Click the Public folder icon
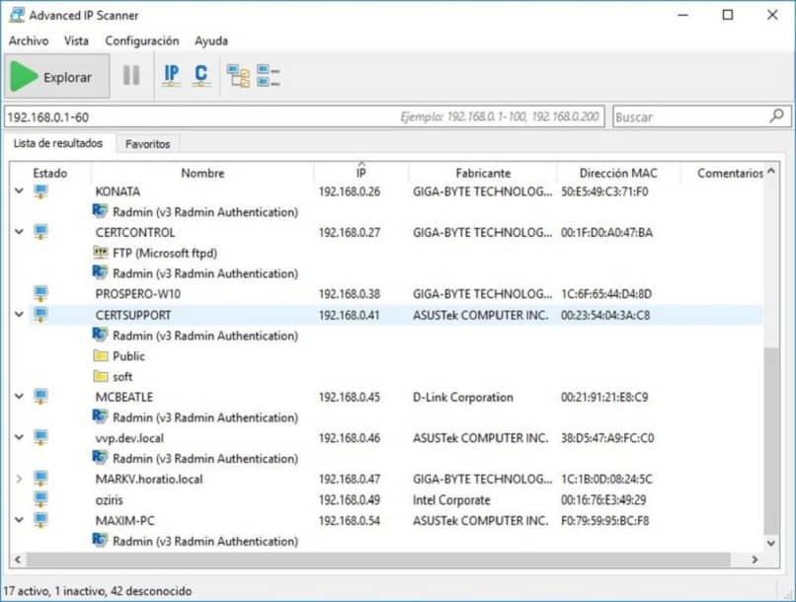Image resolution: width=796 pixels, height=602 pixels. coord(101,355)
